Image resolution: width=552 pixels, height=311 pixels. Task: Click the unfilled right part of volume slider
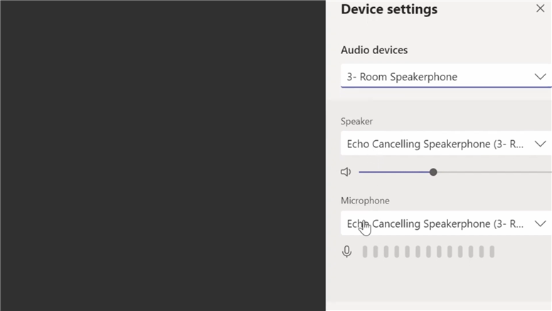click(491, 172)
